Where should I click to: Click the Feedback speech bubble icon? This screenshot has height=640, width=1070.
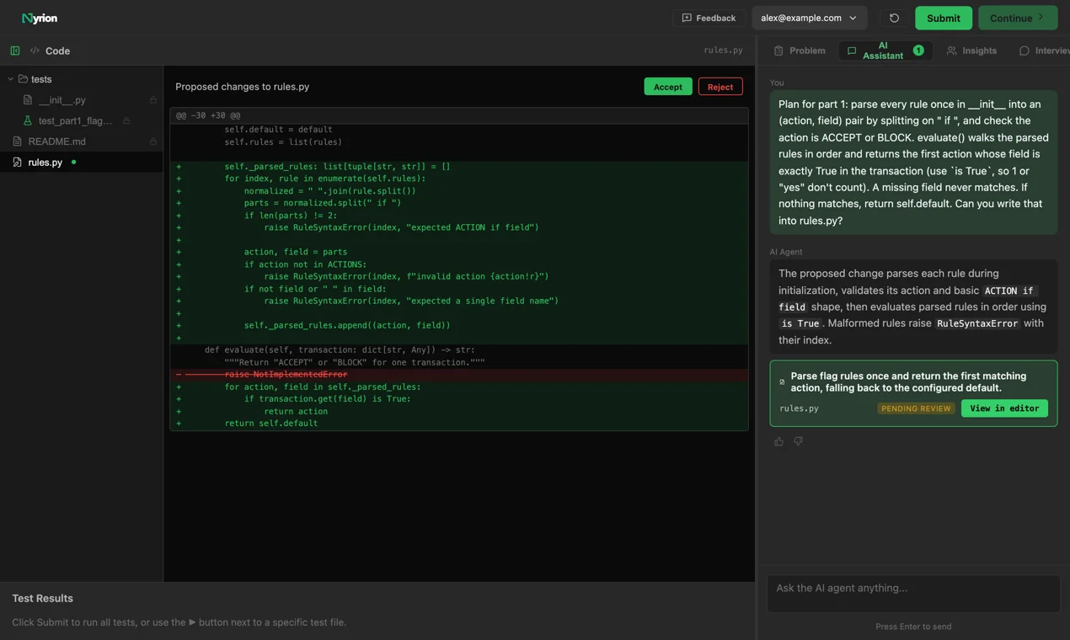(x=687, y=18)
